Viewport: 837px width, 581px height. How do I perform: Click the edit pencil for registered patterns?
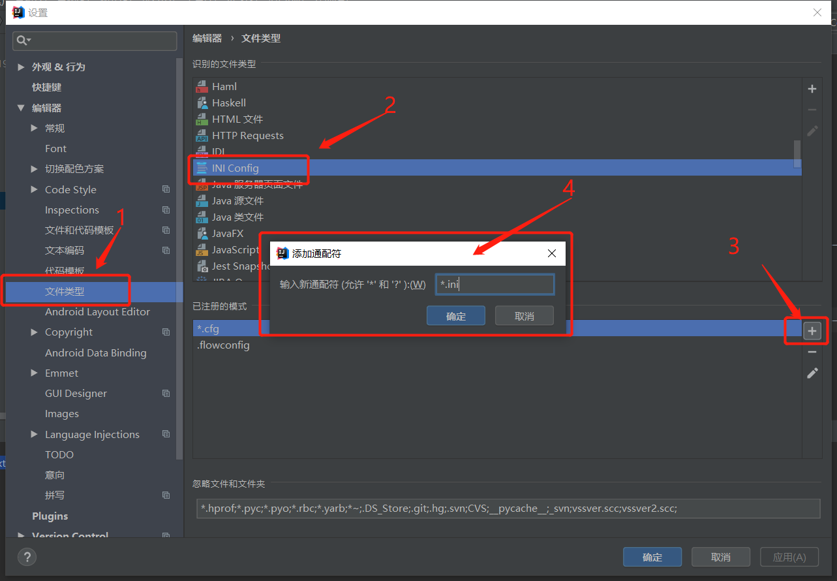[x=812, y=373]
